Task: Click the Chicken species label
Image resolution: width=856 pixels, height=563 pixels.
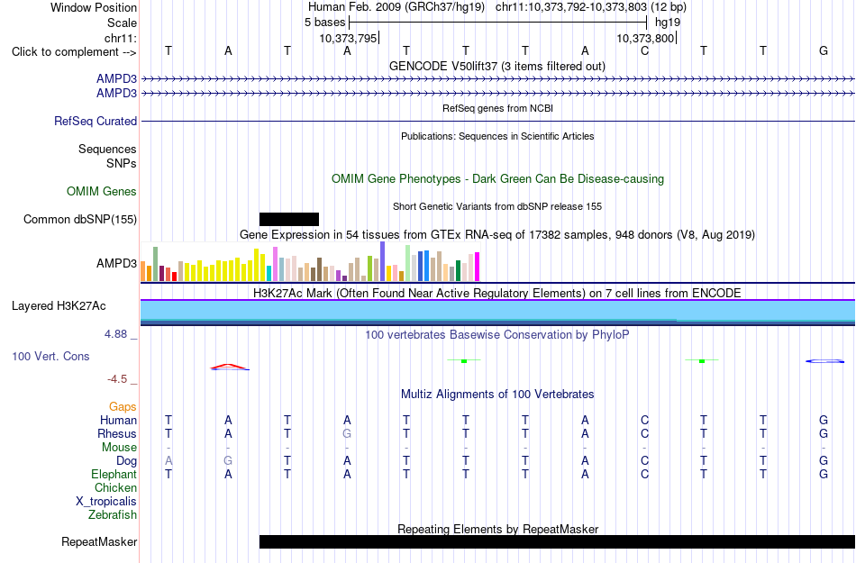Action: [x=115, y=487]
